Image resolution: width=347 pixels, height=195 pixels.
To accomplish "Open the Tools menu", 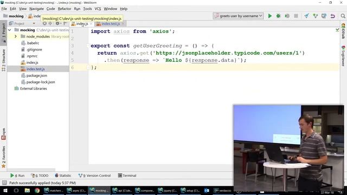I will (87, 9).
